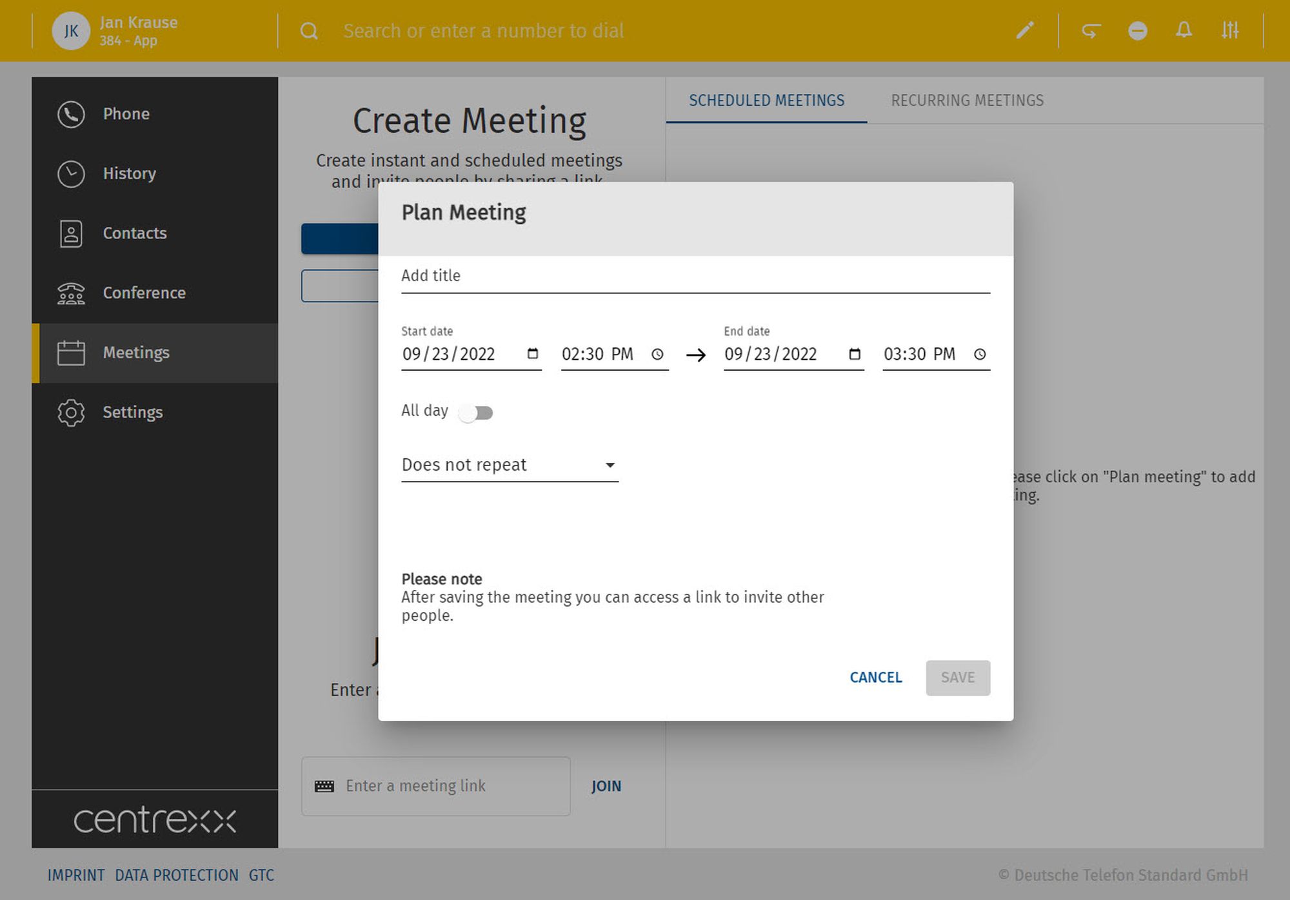The image size is (1290, 900).
Task: Open end time clock picker icon
Action: [x=980, y=354]
